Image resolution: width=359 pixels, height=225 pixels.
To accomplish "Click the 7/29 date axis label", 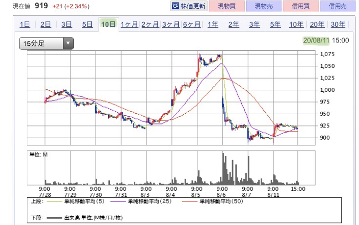I will pos(70,195).
